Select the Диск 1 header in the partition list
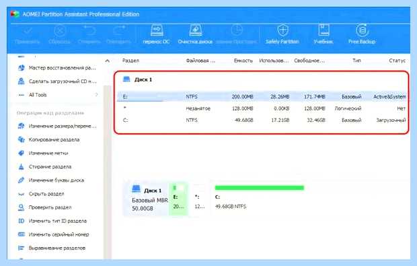Image resolution: width=417 pixels, height=266 pixels. (x=137, y=79)
